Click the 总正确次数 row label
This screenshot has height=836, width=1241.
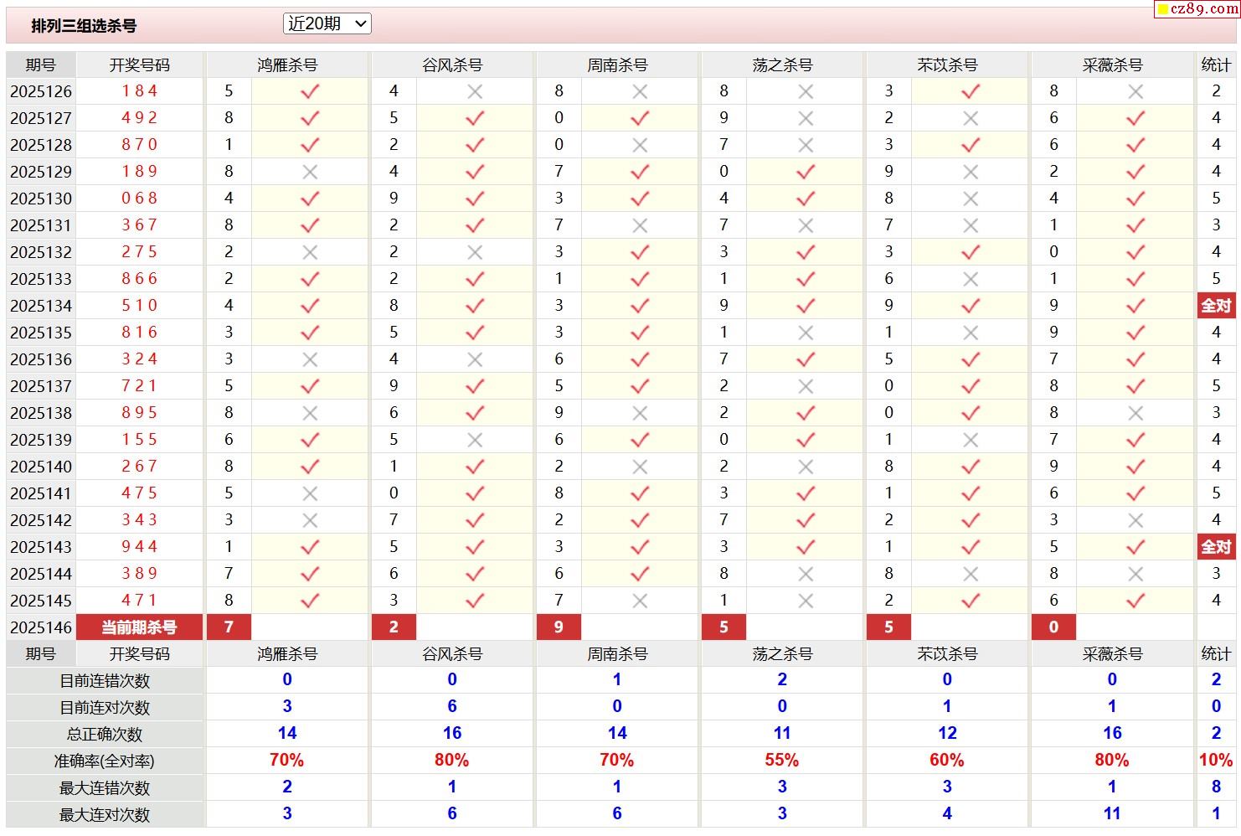[x=105, y=735]
